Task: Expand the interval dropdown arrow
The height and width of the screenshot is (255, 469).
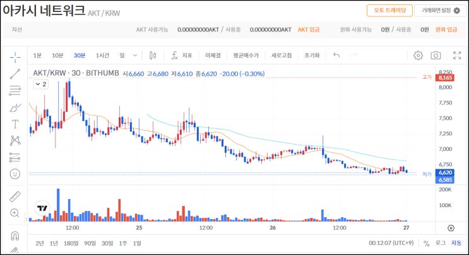Action: 135,55
